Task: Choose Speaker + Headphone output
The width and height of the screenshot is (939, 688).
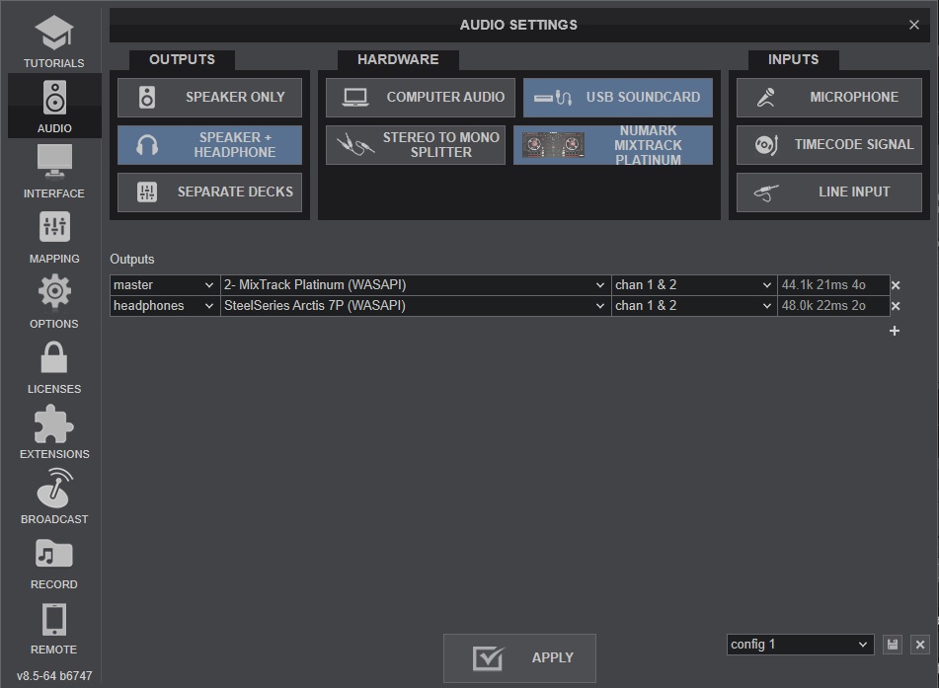Action: [209, 145]
